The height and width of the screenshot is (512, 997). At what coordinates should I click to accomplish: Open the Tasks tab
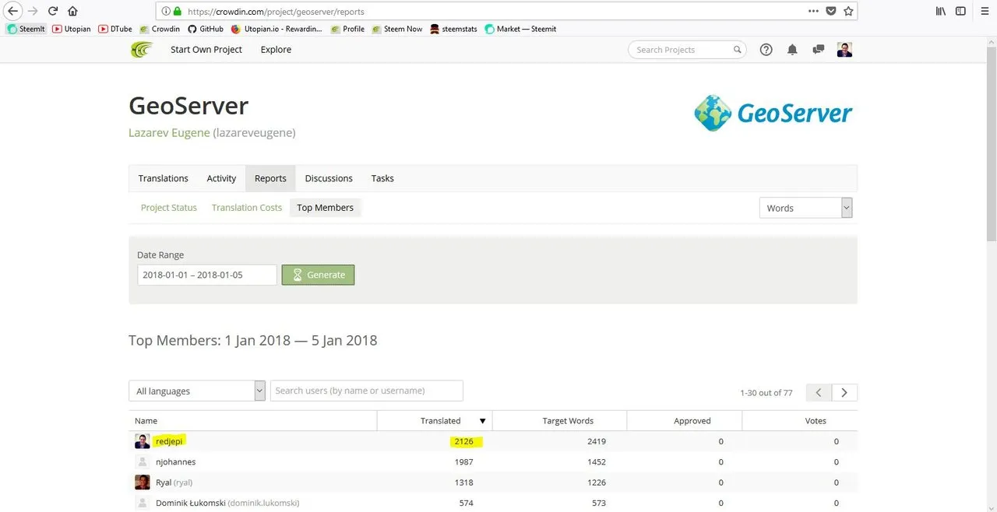click(382, 178)
